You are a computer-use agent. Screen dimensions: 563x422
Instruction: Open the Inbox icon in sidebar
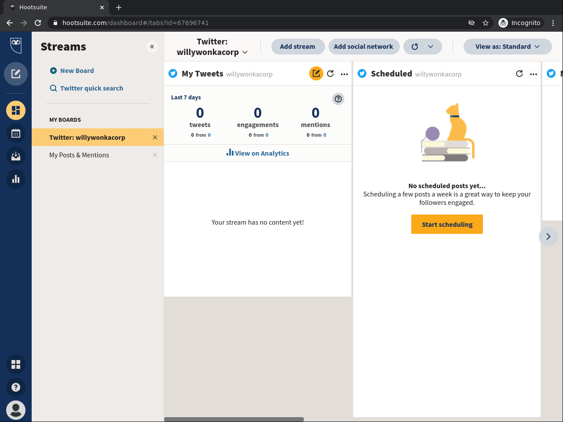click(x=16, y=156)
